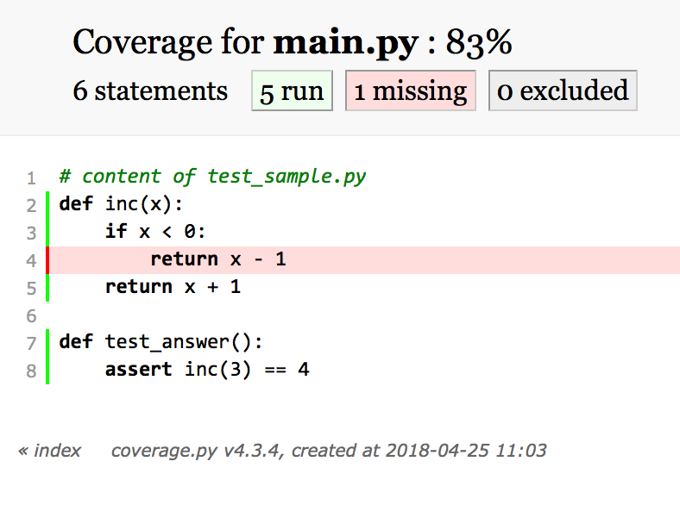Toggle the '1 missing' filter button
Viewport: 680px width, 505px height.
point(410,91)
